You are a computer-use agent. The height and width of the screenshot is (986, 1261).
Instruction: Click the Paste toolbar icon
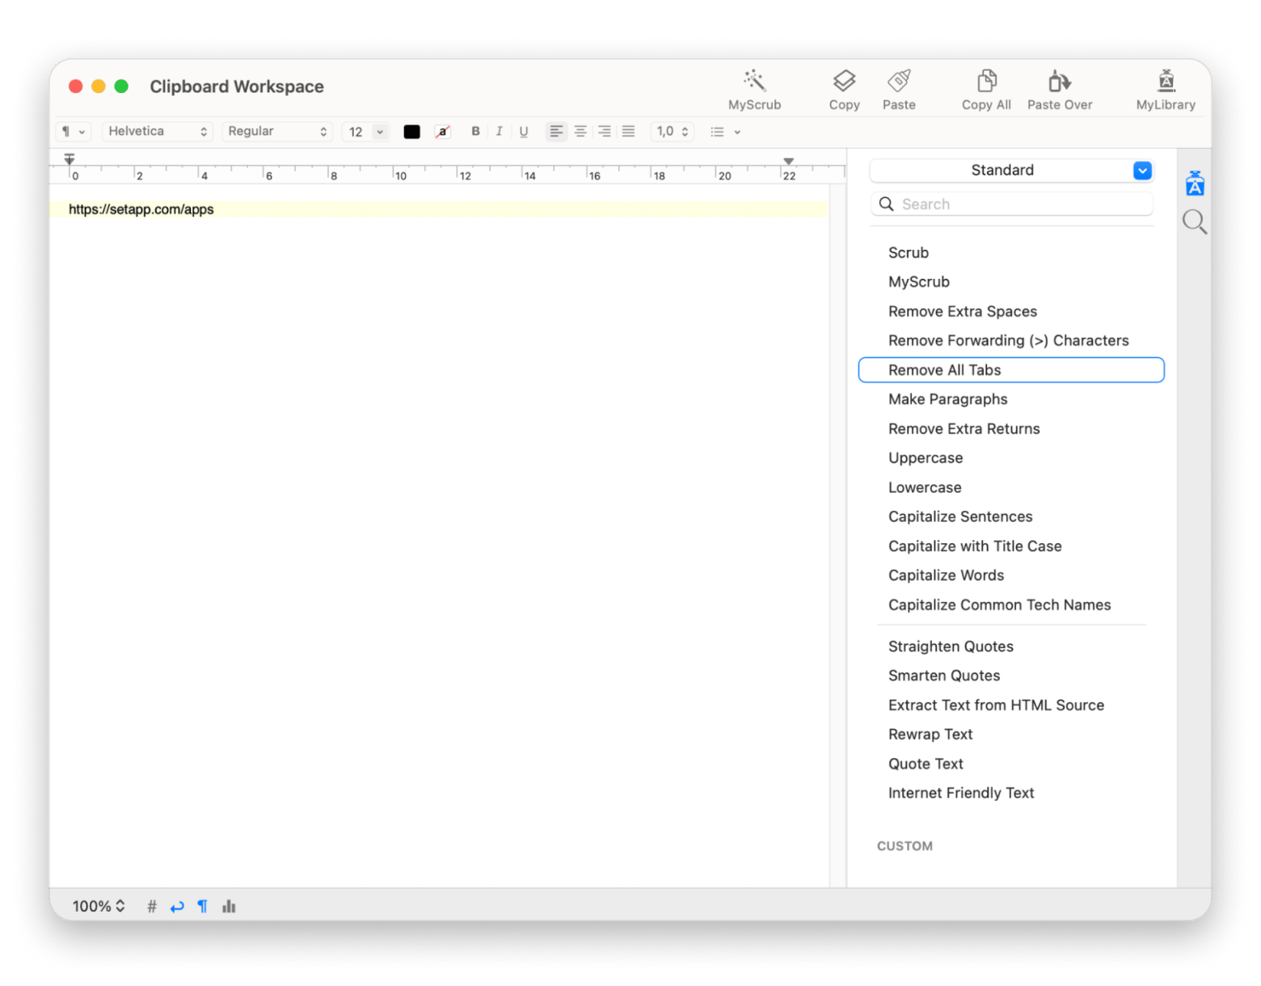[899, 82]
